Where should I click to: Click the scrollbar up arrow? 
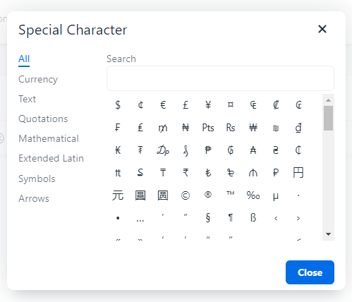point(329,100)
